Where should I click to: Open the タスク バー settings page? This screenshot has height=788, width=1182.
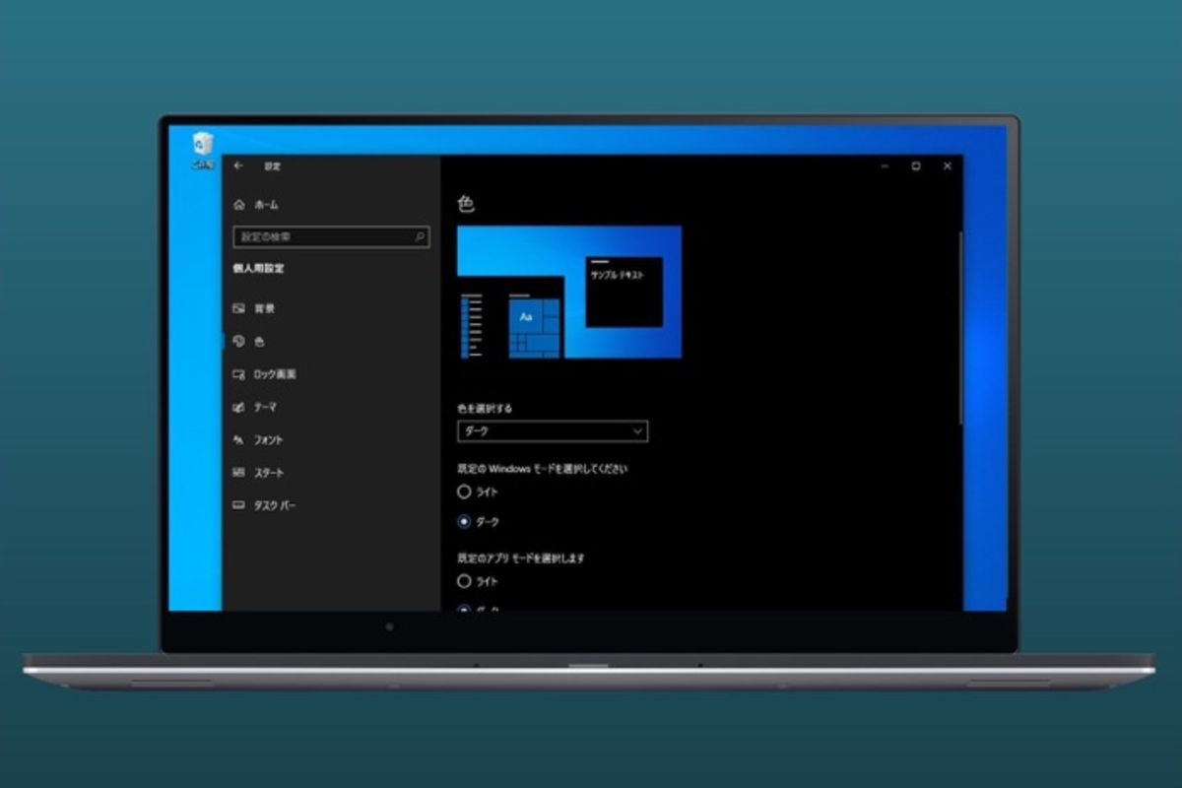click(263, 505)
